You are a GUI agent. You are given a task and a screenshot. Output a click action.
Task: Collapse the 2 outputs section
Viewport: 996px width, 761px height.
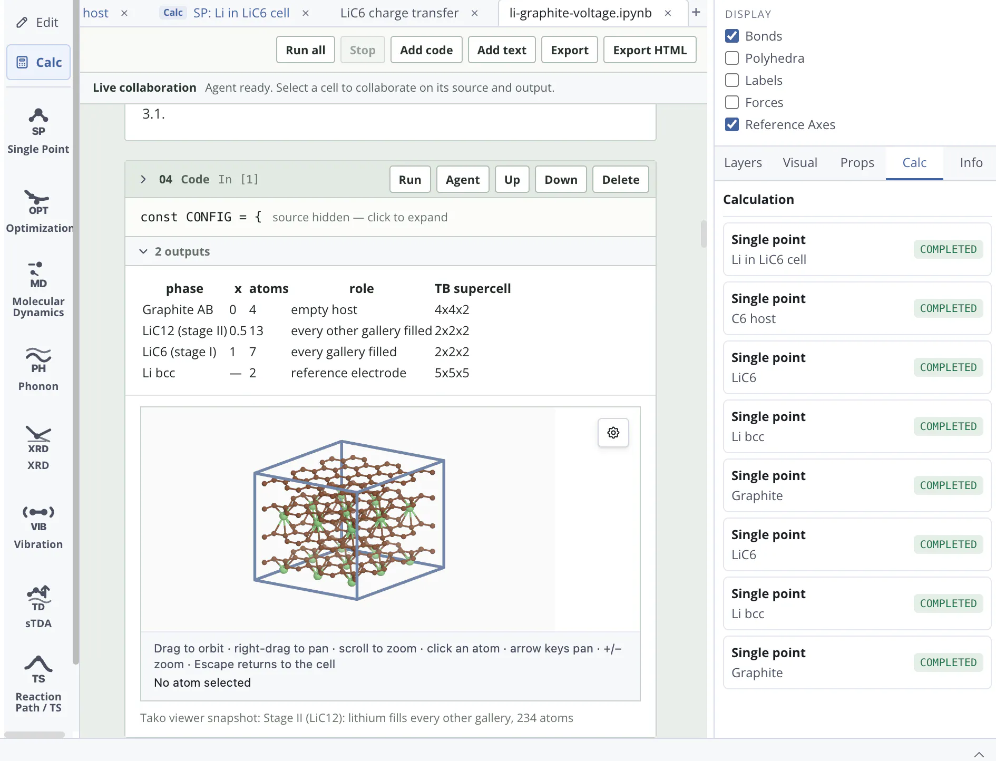[143, 251]
